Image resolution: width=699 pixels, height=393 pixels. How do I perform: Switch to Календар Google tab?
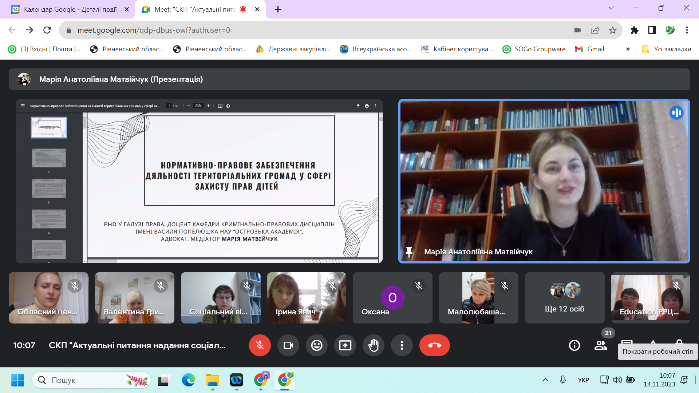[x=70, y=9]
